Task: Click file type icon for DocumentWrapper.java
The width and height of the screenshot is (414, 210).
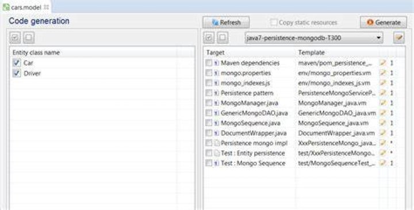Action: coord(217,133)
